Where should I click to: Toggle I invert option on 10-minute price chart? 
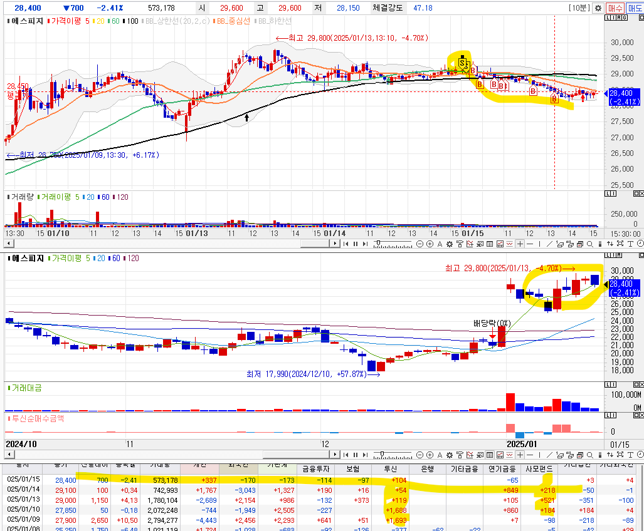[x=613, y=18]
